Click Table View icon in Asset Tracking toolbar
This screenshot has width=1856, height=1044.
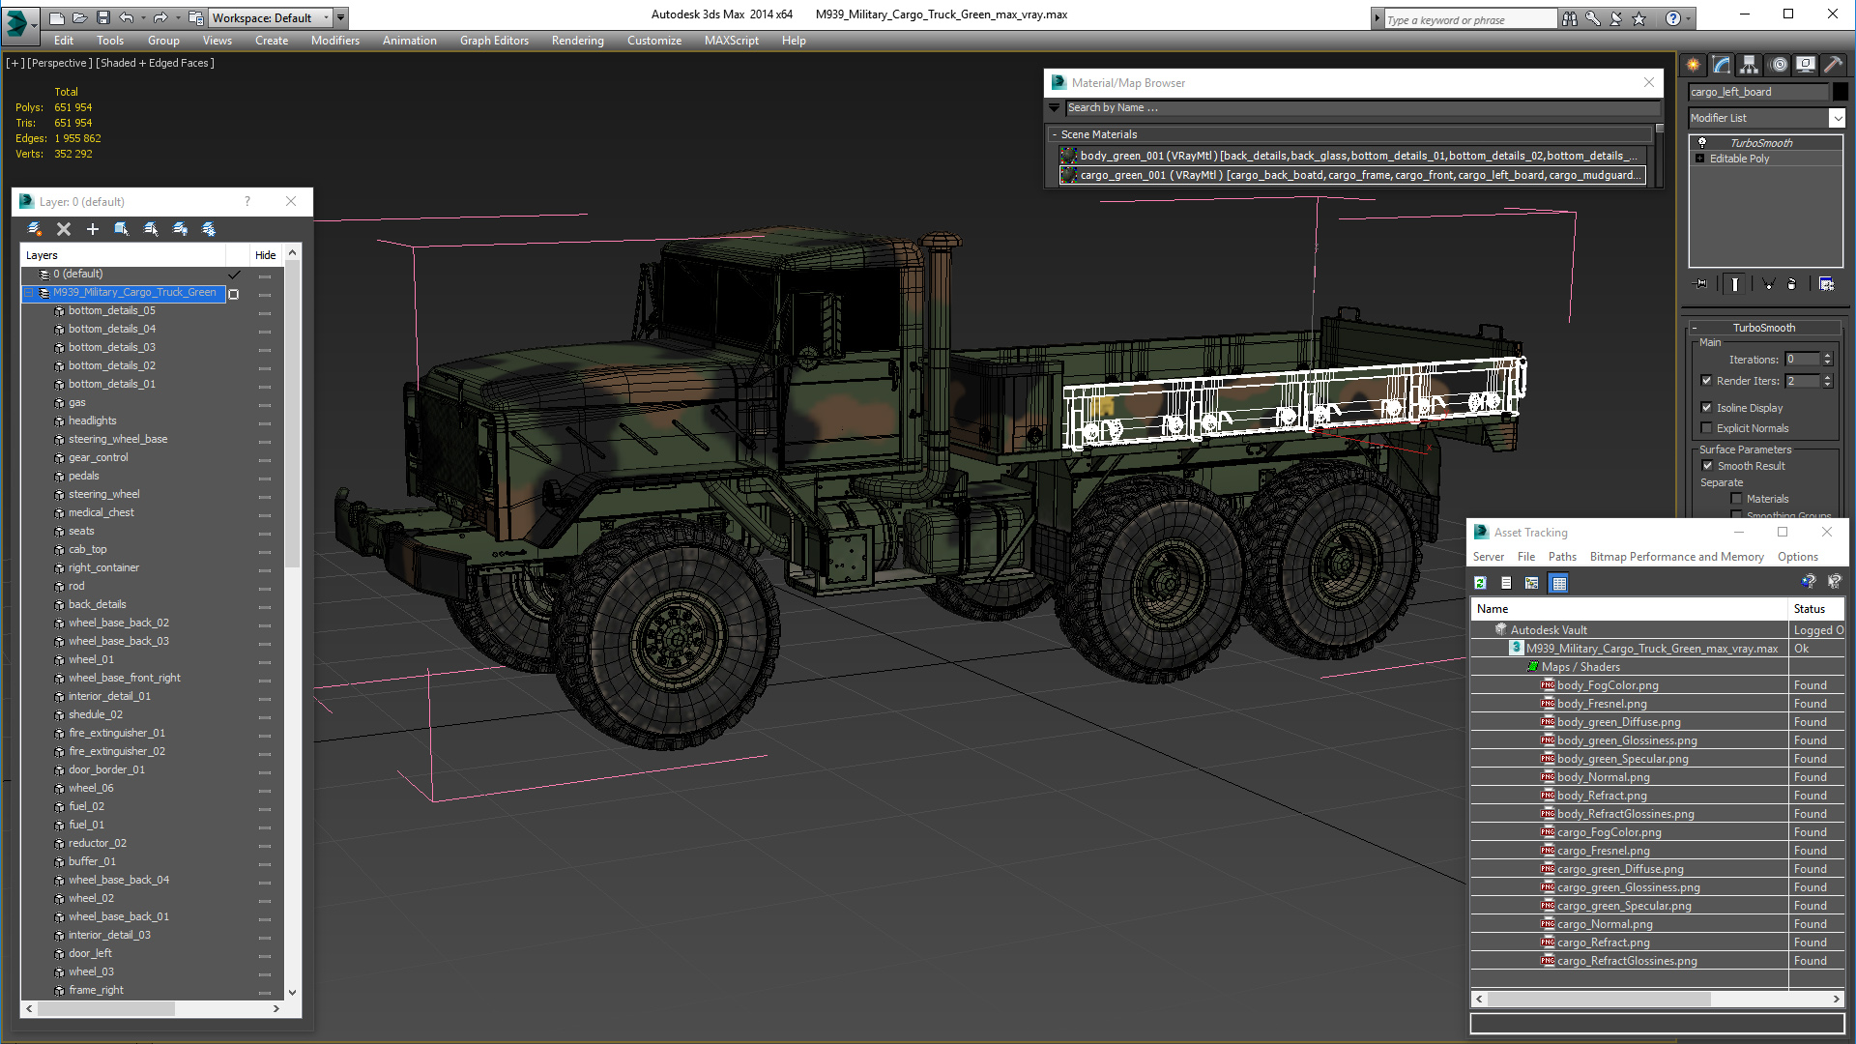pos(1558,583)
